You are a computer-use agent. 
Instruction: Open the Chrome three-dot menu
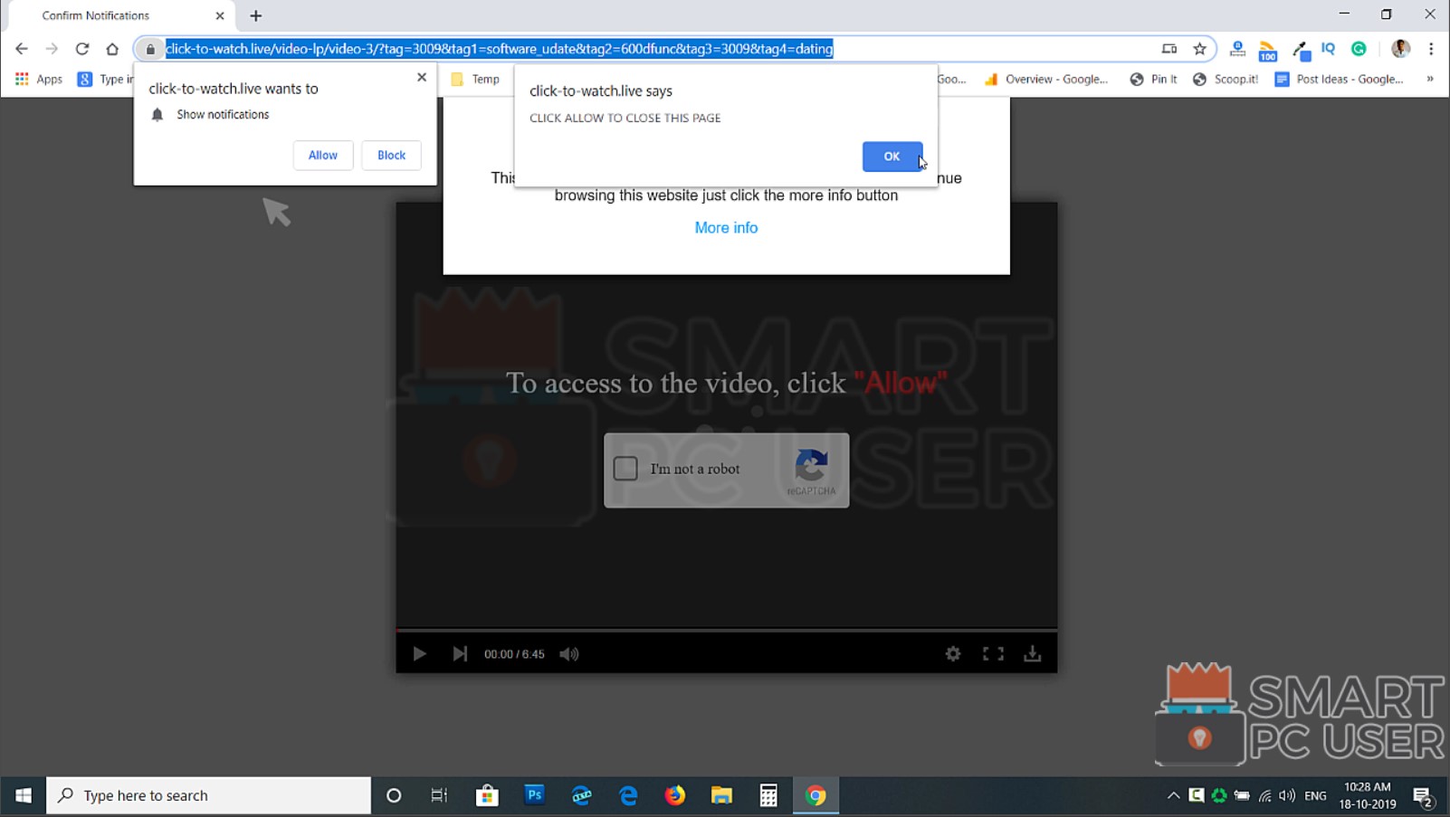pyautogui.click(x=1430, y=49)
